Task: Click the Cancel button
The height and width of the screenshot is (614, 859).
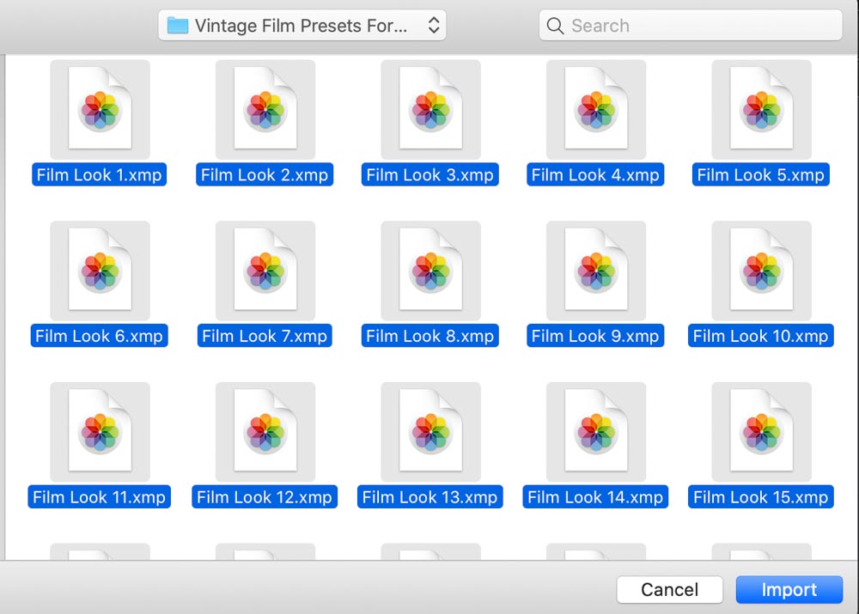Action: (x=669, y=589)
